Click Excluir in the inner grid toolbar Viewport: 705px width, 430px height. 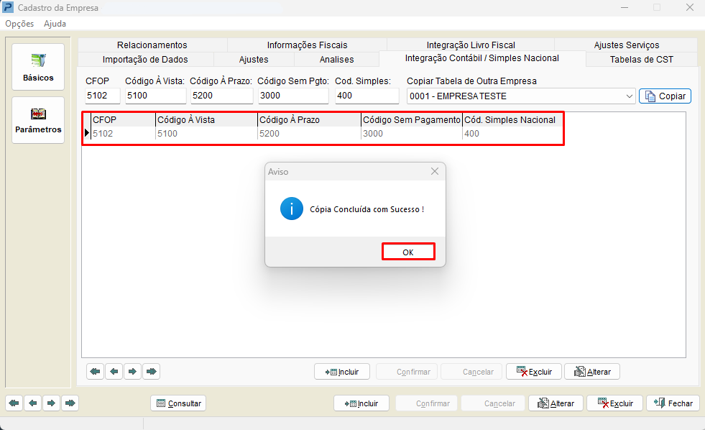[534, 372]
